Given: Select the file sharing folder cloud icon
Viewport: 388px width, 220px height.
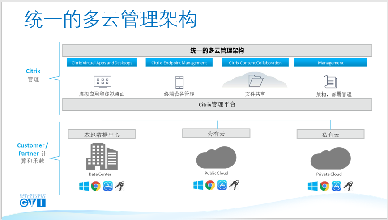Looking at the screenshot, I should click(255, 81).
